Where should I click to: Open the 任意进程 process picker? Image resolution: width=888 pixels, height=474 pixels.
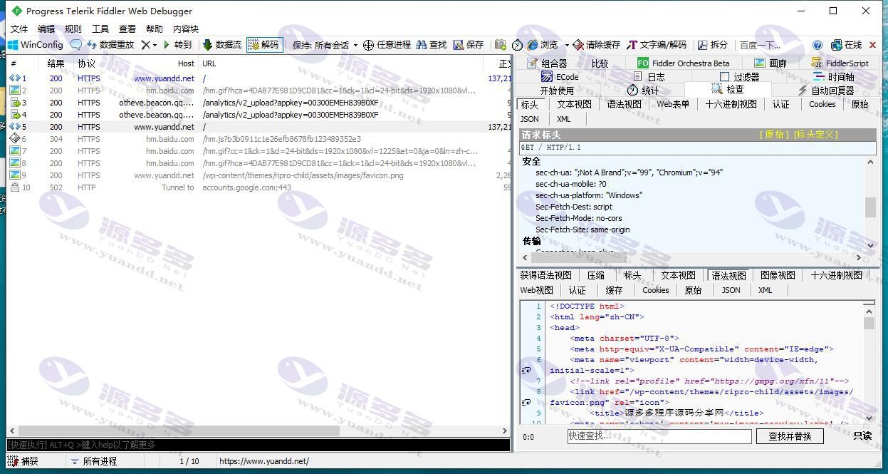tap(387, 44)
